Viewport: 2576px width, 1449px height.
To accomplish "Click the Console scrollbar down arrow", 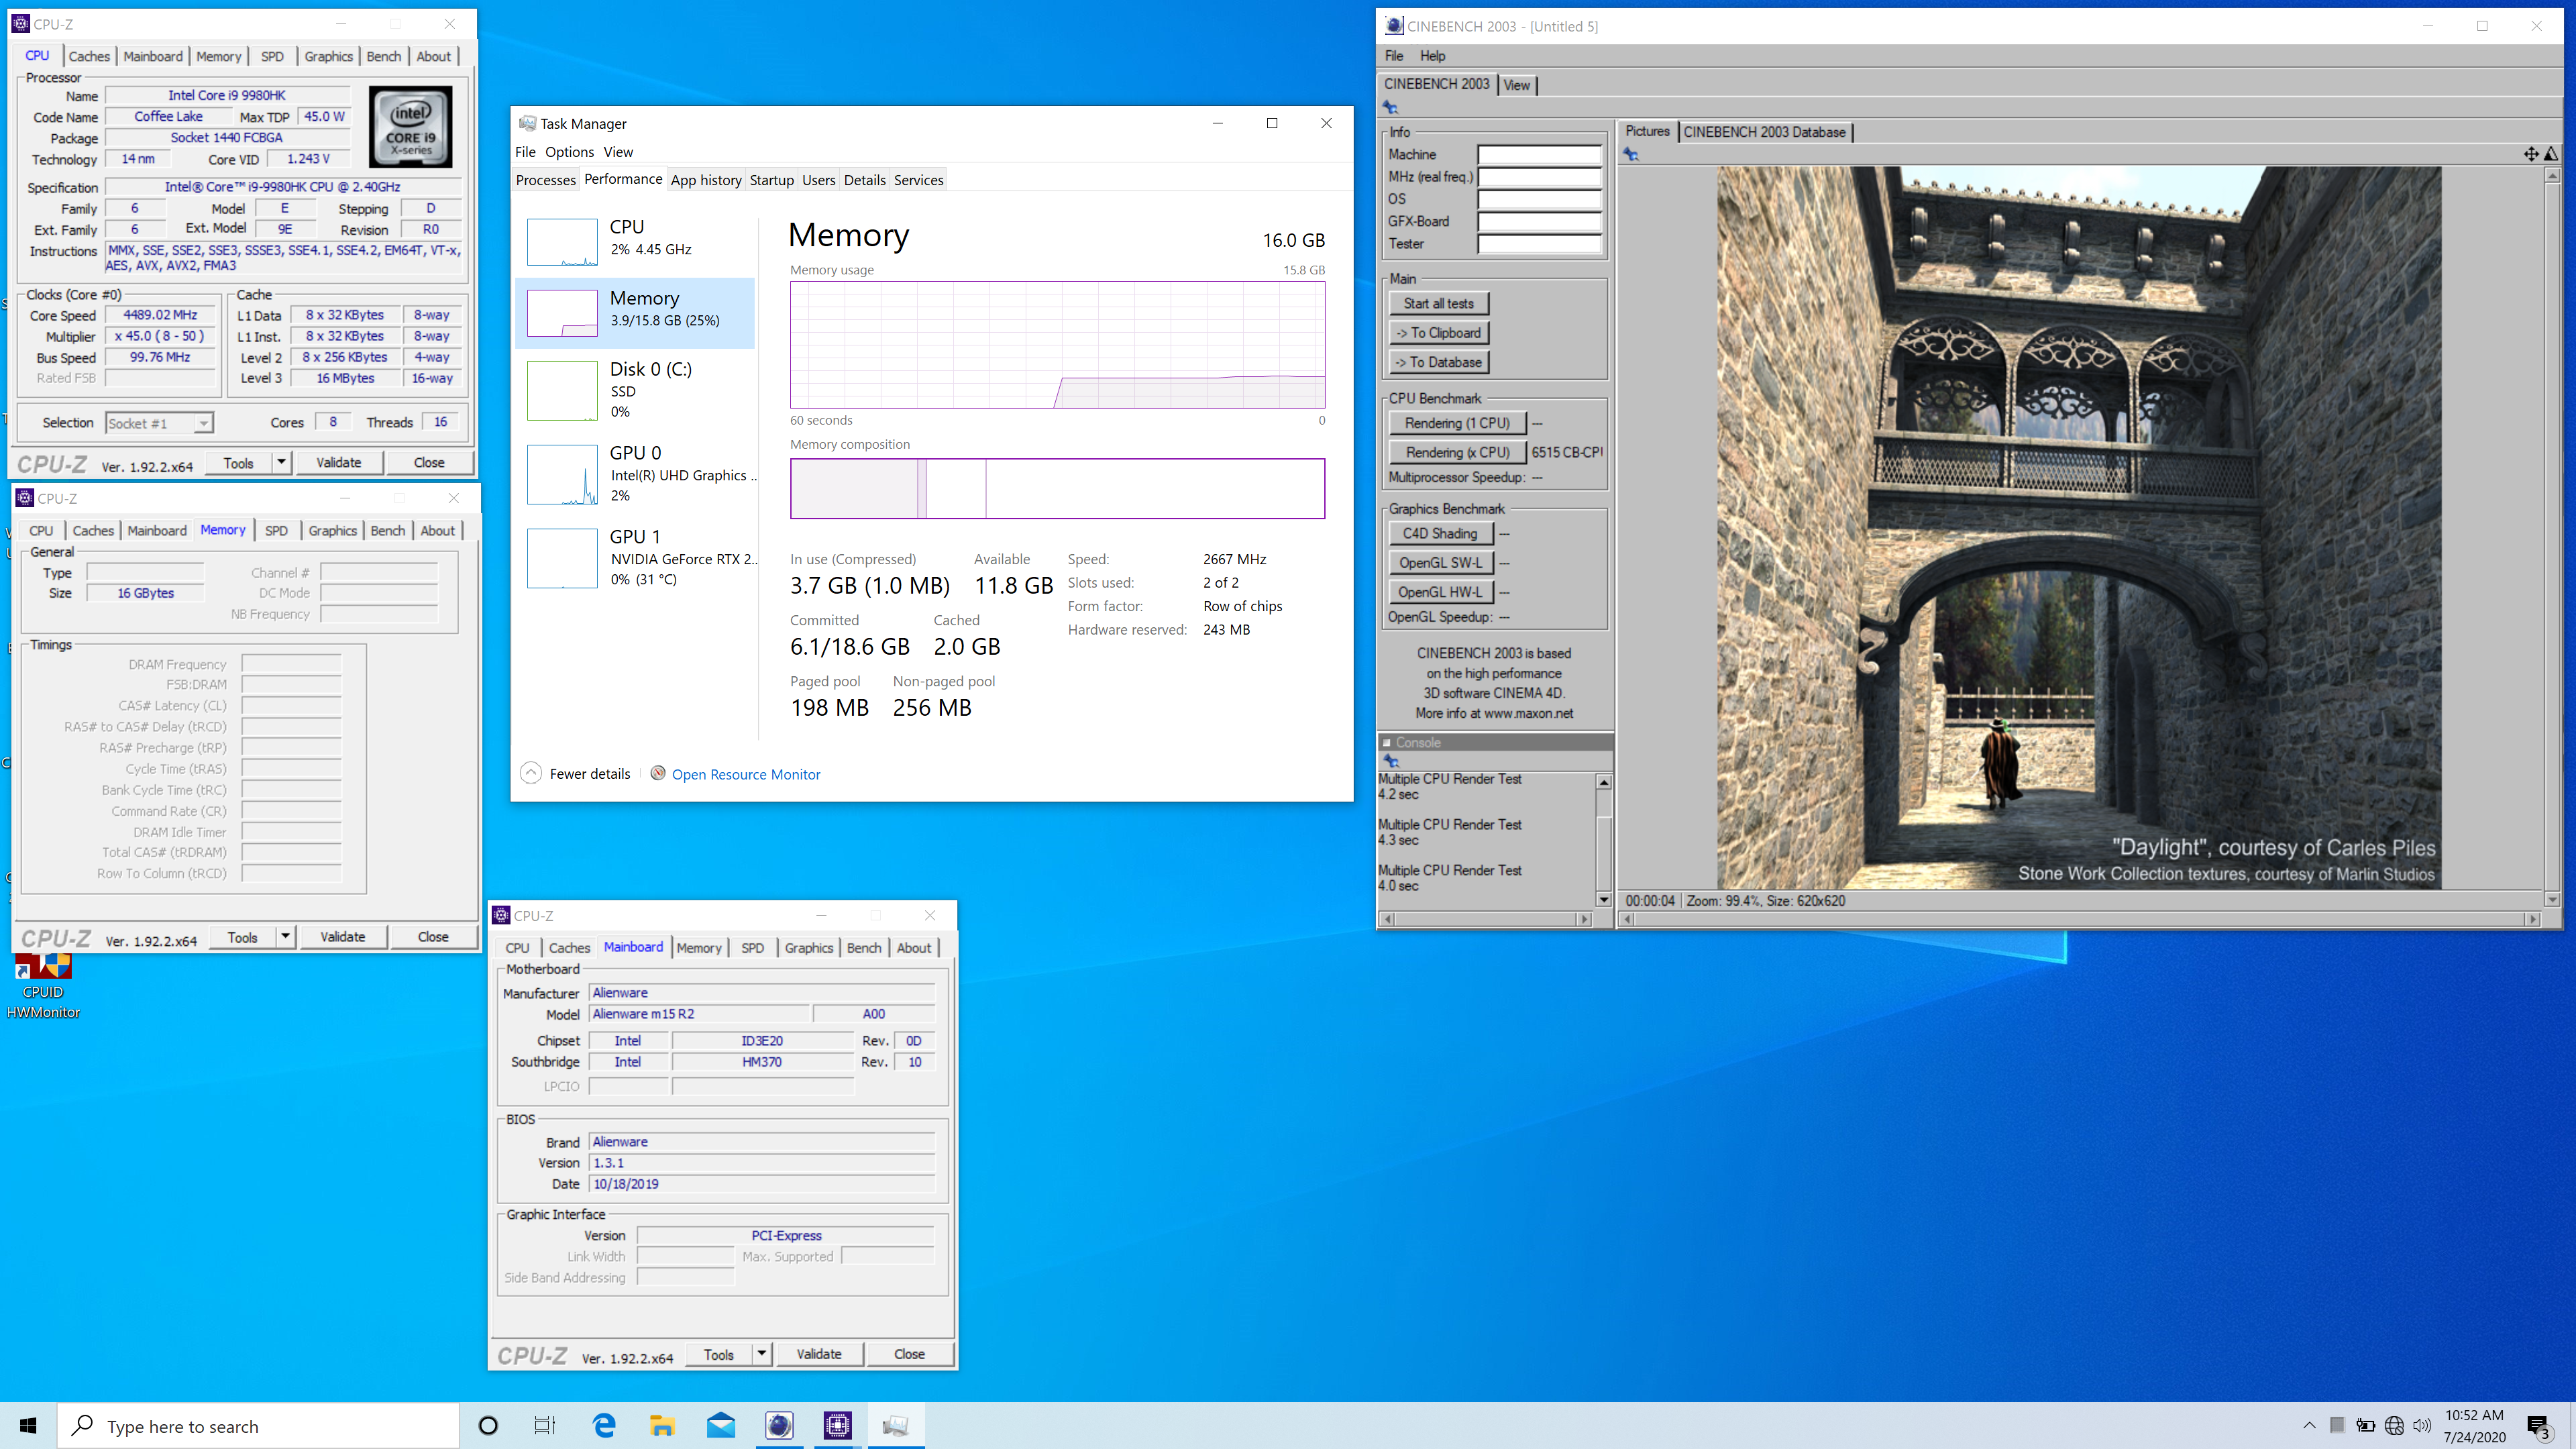I will (1604, 899).
